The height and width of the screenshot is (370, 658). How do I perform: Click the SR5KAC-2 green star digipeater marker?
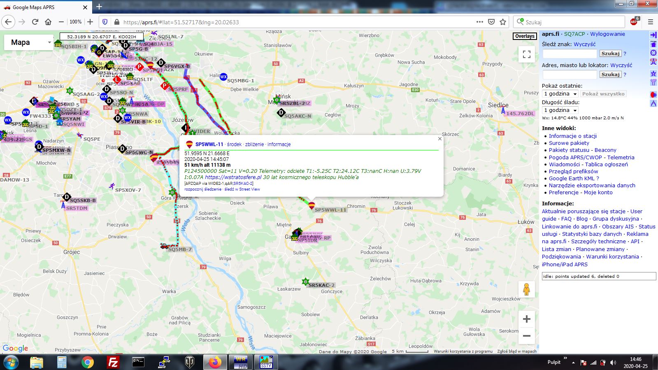[x=305, y=282]
